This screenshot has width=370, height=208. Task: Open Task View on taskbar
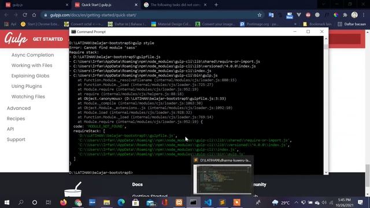[49, 202]
